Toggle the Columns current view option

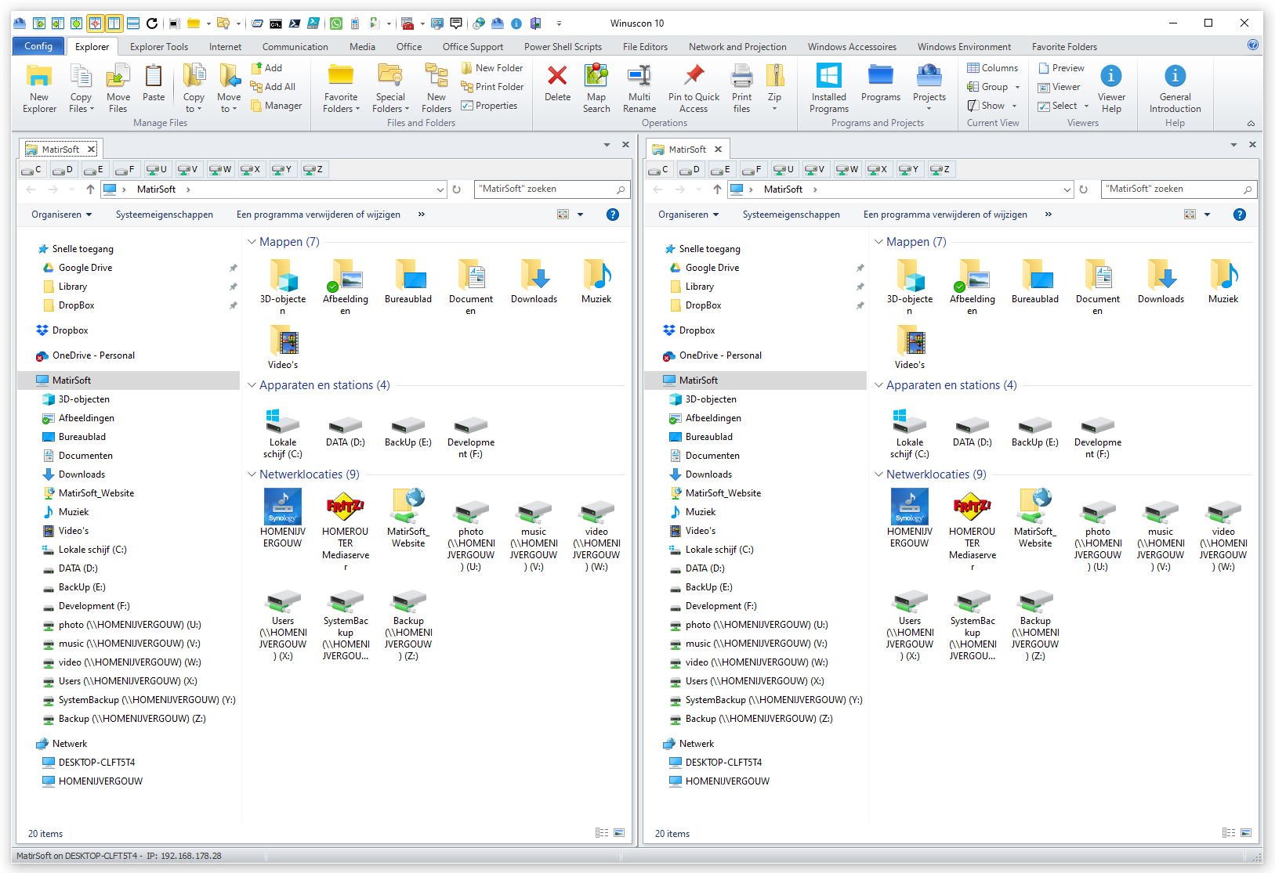992,68
